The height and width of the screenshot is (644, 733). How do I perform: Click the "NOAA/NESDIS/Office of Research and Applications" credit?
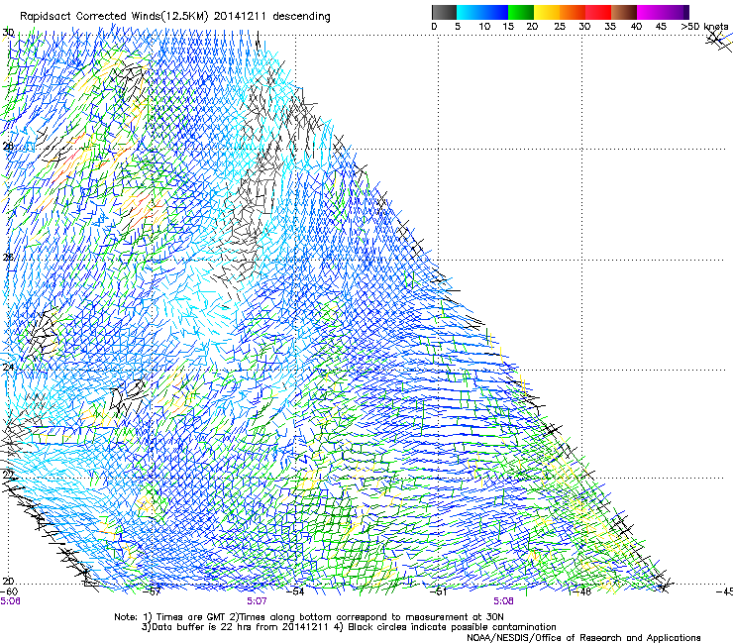point(583,638)
